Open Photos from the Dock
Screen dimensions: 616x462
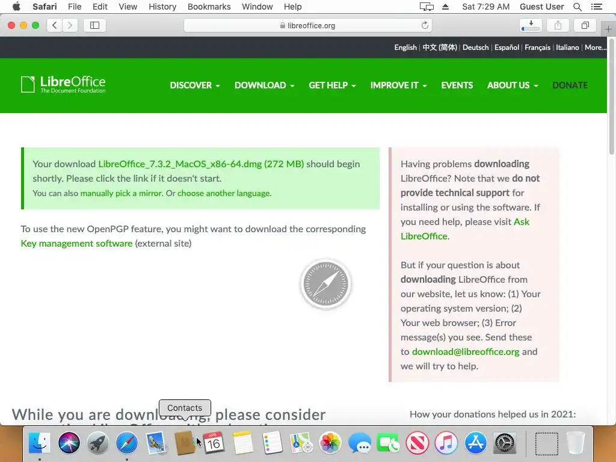pyautogui.click(x=330, y=443)
